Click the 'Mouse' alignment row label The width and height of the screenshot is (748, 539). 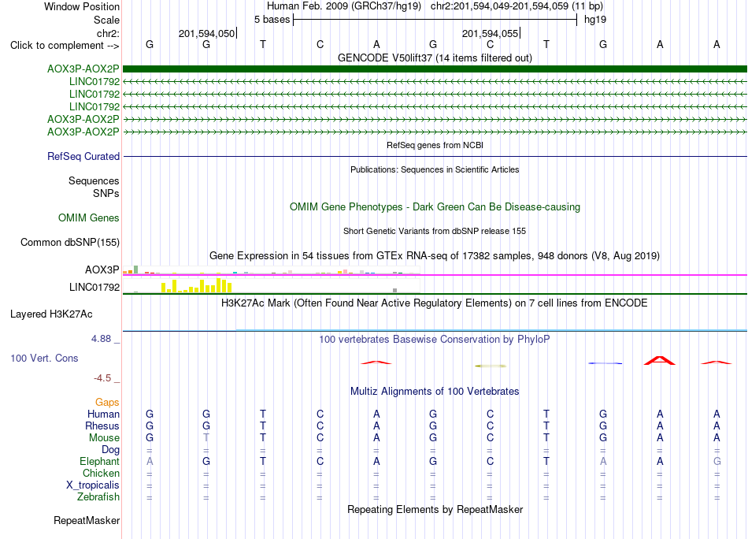click(x=104, y=438)
